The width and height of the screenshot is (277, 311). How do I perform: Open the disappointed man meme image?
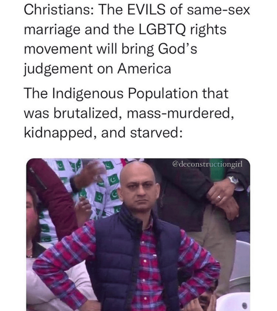point(138,235)
